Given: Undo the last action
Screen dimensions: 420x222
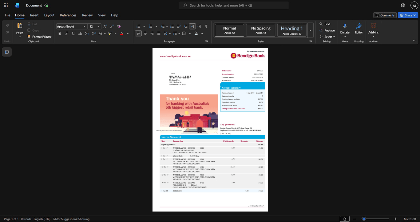Looking at the screenshot, I should 7,25.
